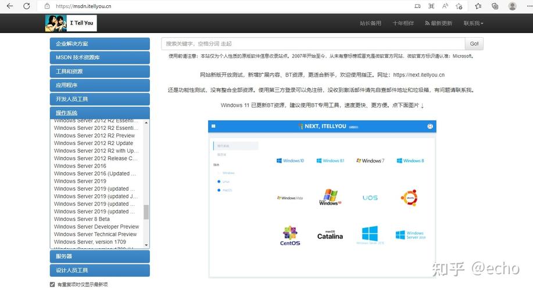Click the macOS Catalina logo in the preview
Viewport: 533px width, 290px height.
(330, 235)
